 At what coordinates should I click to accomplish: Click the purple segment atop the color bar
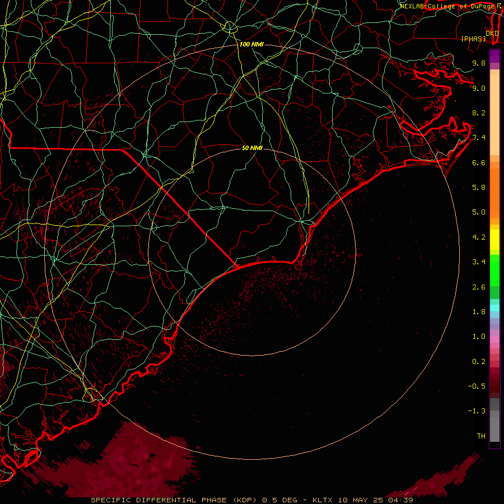click(x=494, y=56)
